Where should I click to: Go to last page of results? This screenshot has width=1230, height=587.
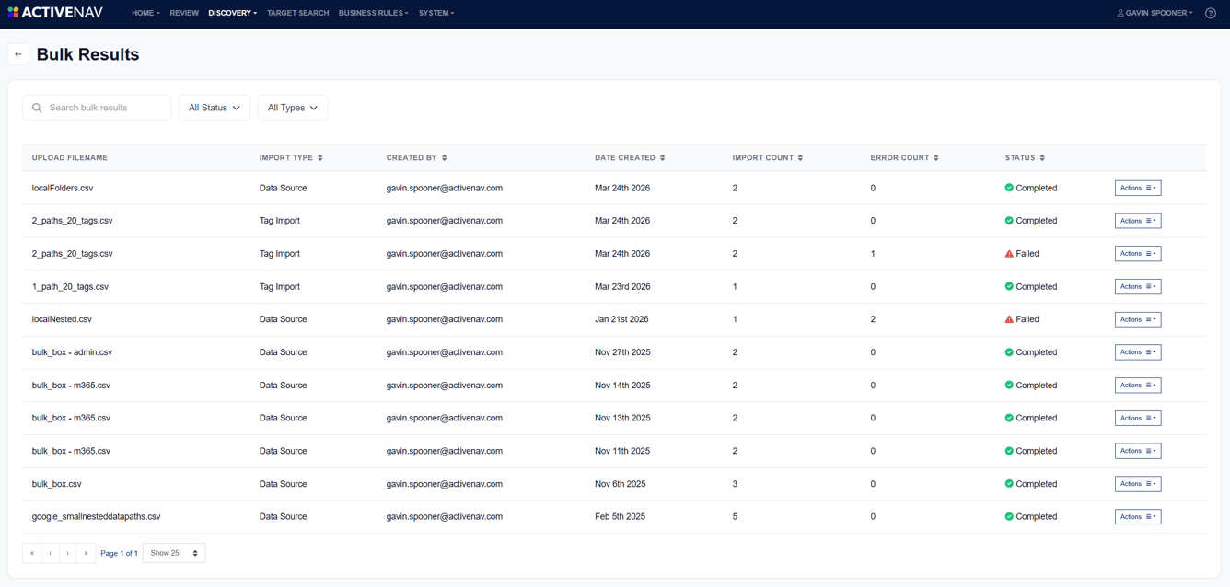[87, 553]
